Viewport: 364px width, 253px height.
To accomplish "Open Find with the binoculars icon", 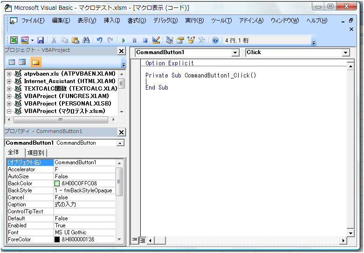I will point(86,40).
